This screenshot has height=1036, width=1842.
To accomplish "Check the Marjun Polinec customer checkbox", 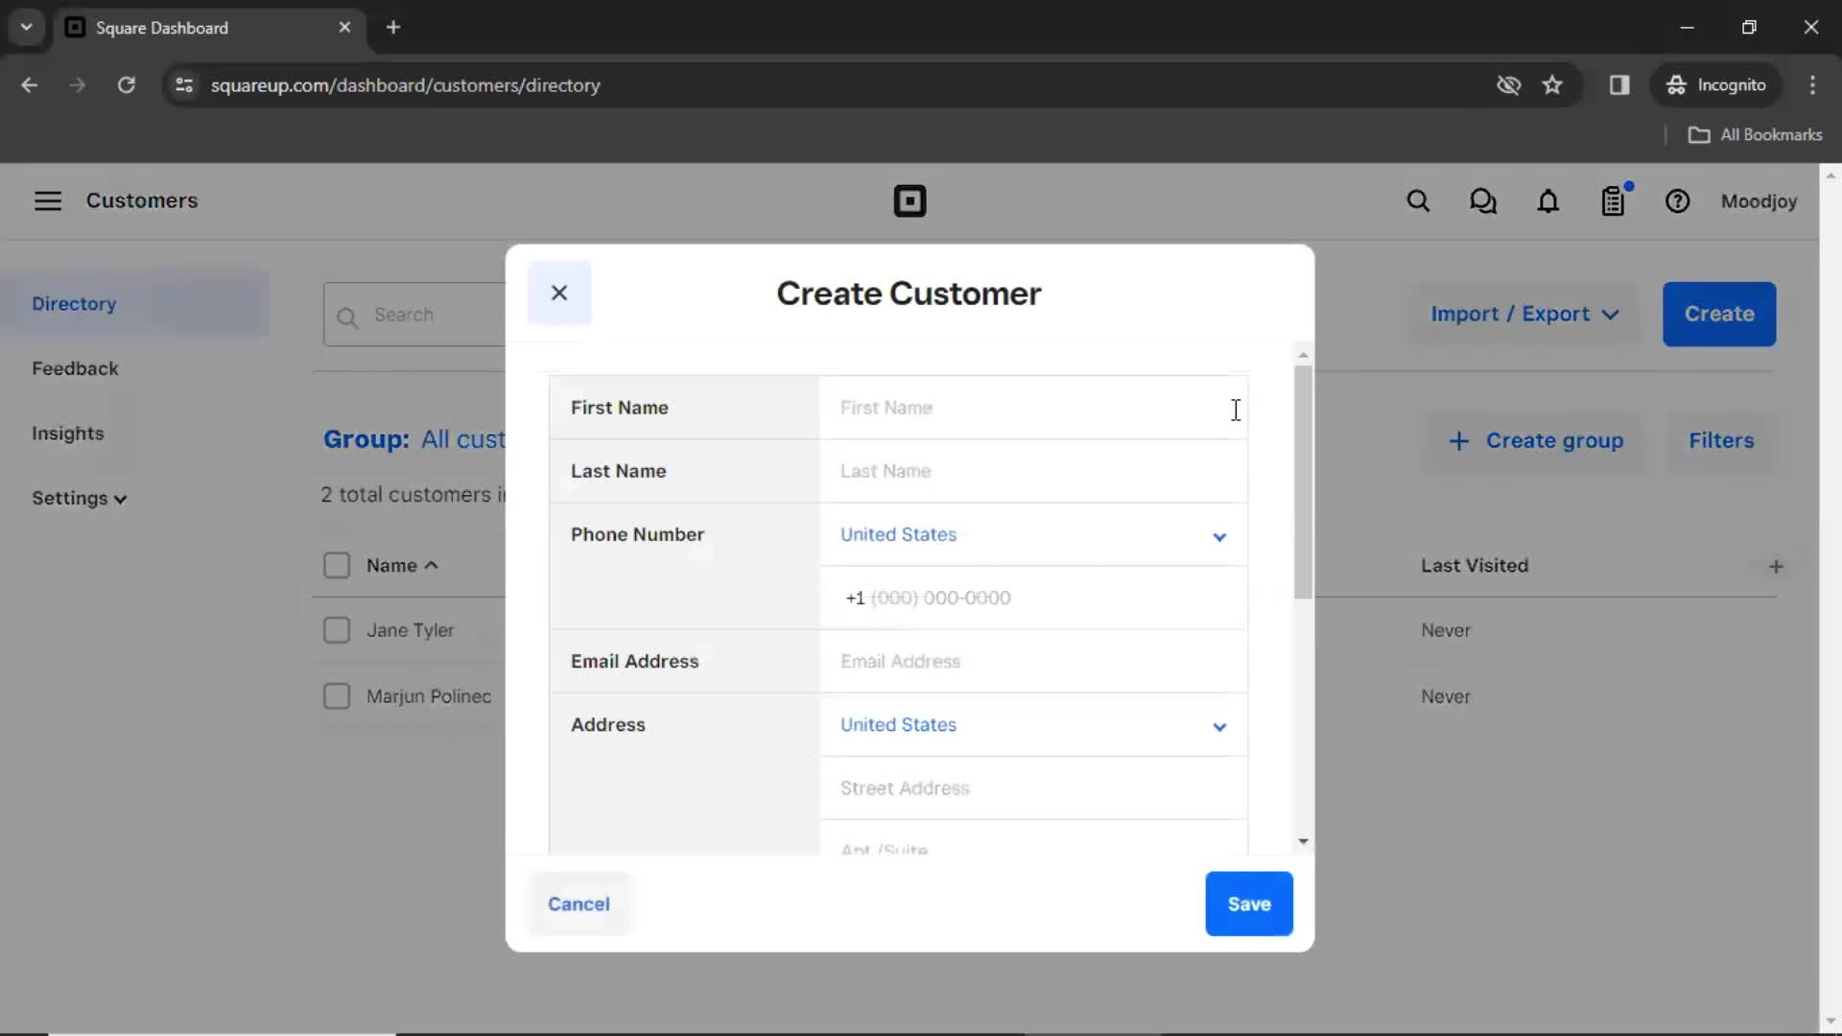I will (337, 695).
